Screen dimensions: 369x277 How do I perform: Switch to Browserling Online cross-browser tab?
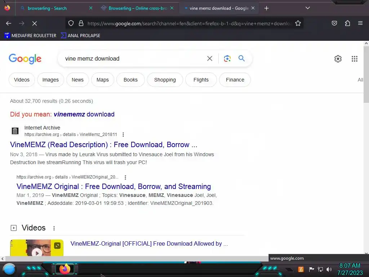[138, 8]
